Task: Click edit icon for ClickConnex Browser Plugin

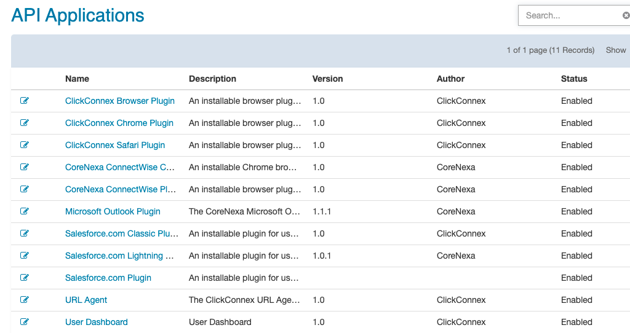Action: [x=25, y=101]
